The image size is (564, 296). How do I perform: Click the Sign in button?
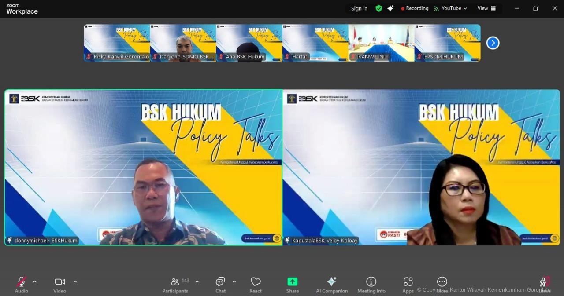coord(359,8)
